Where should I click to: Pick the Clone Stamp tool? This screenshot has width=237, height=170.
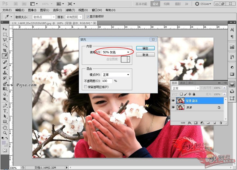(5, 73)
